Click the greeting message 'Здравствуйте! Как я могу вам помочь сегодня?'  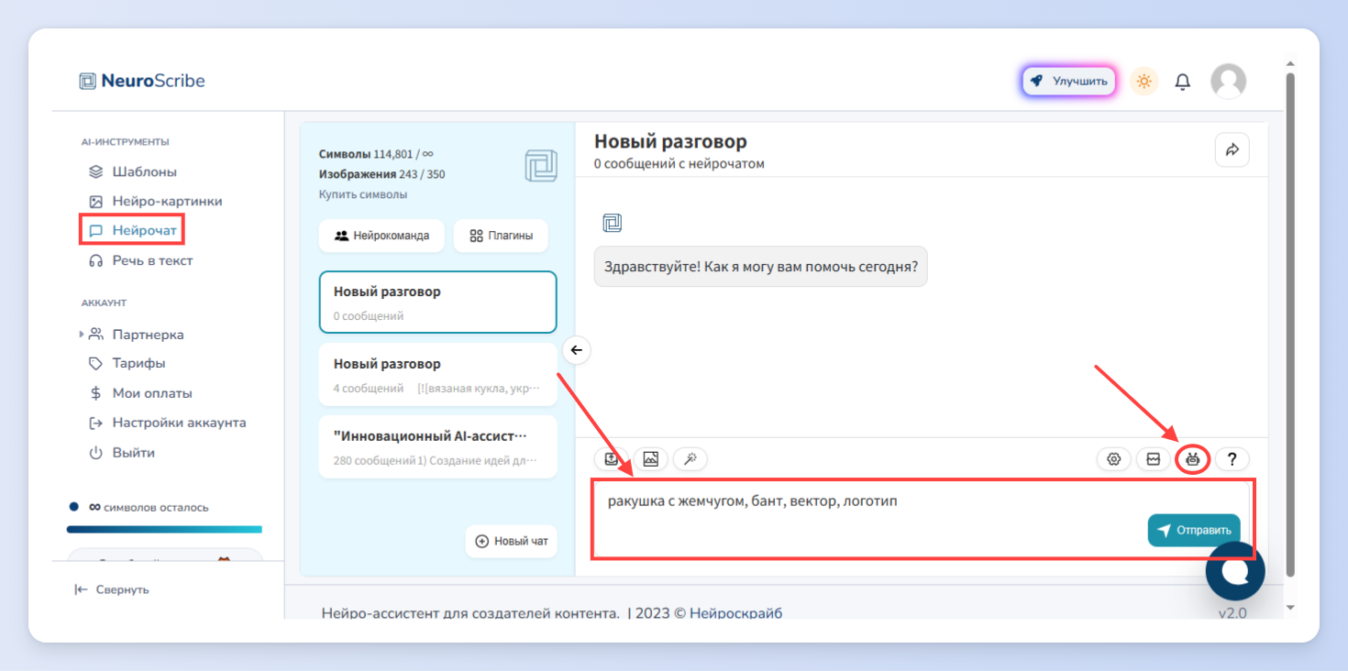[x=760, y=266]
